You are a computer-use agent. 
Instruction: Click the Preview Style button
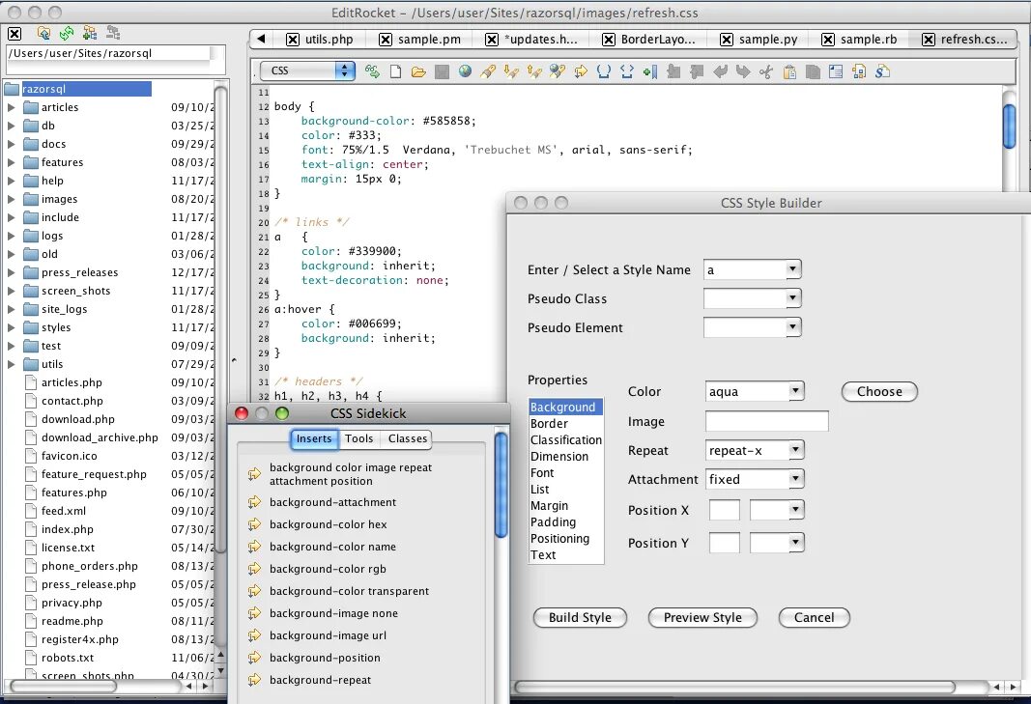tap(702, 617)
